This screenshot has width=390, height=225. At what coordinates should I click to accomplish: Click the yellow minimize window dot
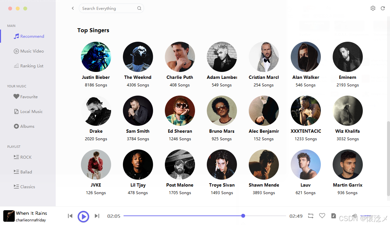(x=18, y=9)
